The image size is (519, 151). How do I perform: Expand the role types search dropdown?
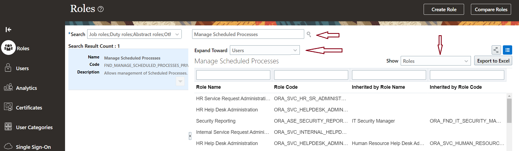(177, 34)
